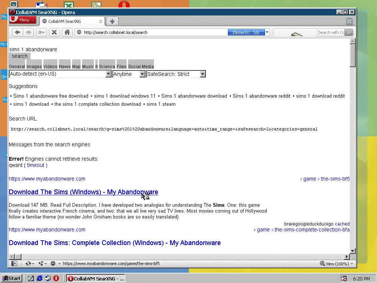Click the site badge icon in address bar
The height and width of the screenshot is (283, 377).
79,32
